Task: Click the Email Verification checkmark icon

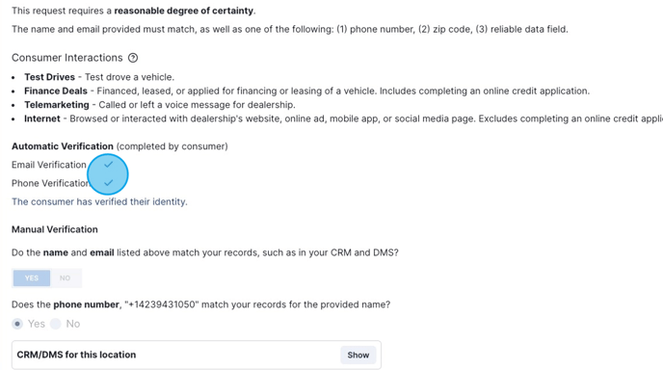Action: [109, 165]
